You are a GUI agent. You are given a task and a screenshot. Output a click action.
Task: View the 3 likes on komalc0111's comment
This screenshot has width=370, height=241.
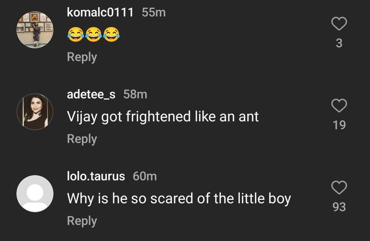click(339, 43)
